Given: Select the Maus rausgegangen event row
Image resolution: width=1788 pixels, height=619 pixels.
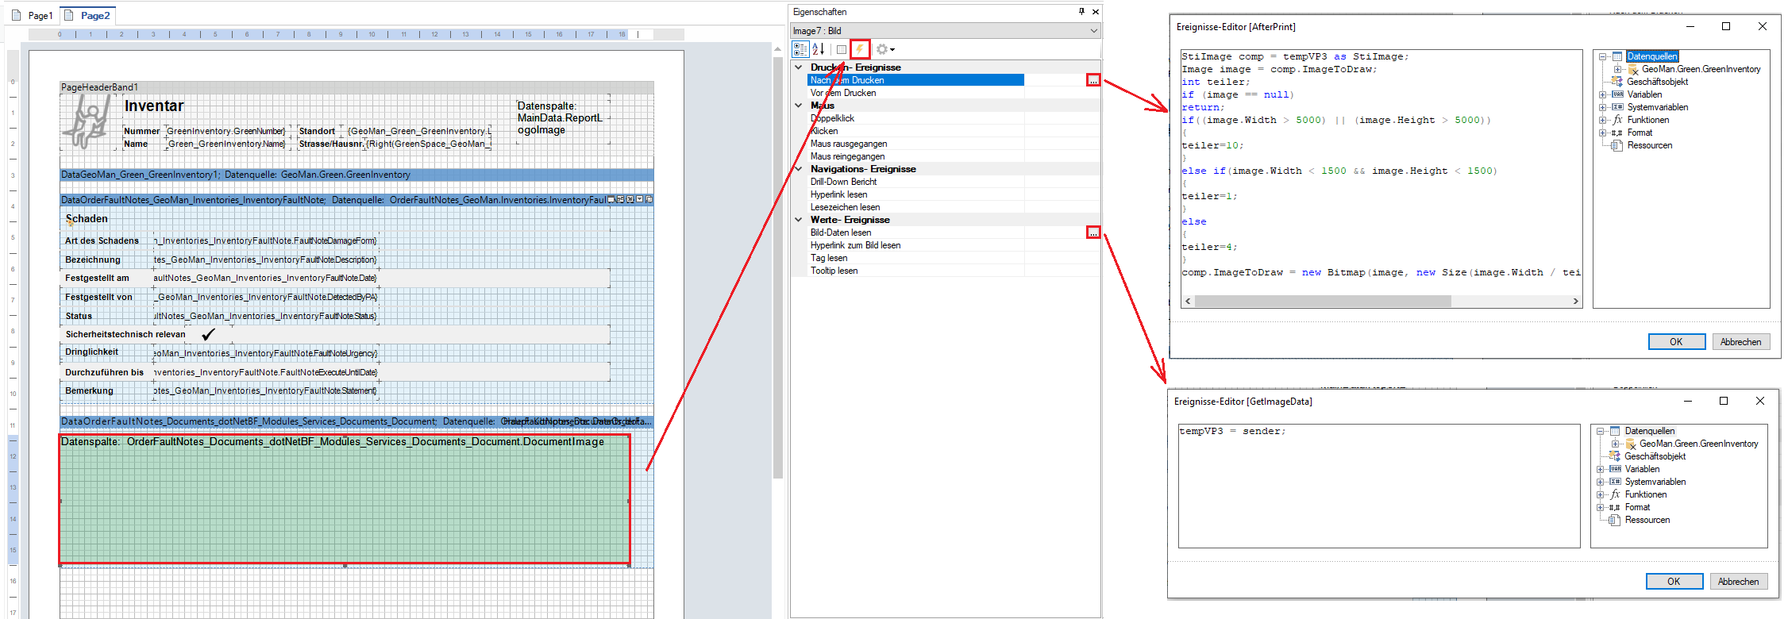Looking at the screenshot, I should tap(954, 144).
